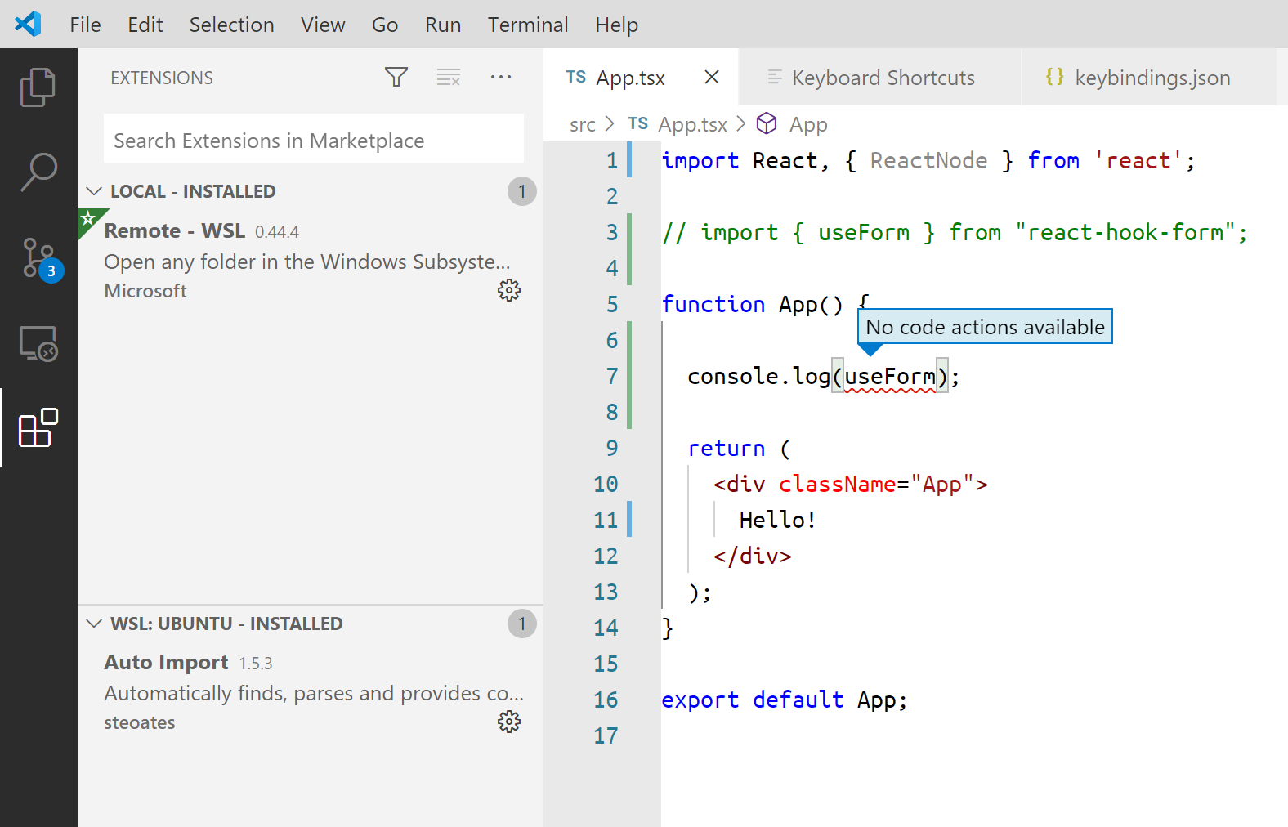This screenshot has height=827, width=1288.
Task: Open the Terminal menu
Action: point(528,25)
